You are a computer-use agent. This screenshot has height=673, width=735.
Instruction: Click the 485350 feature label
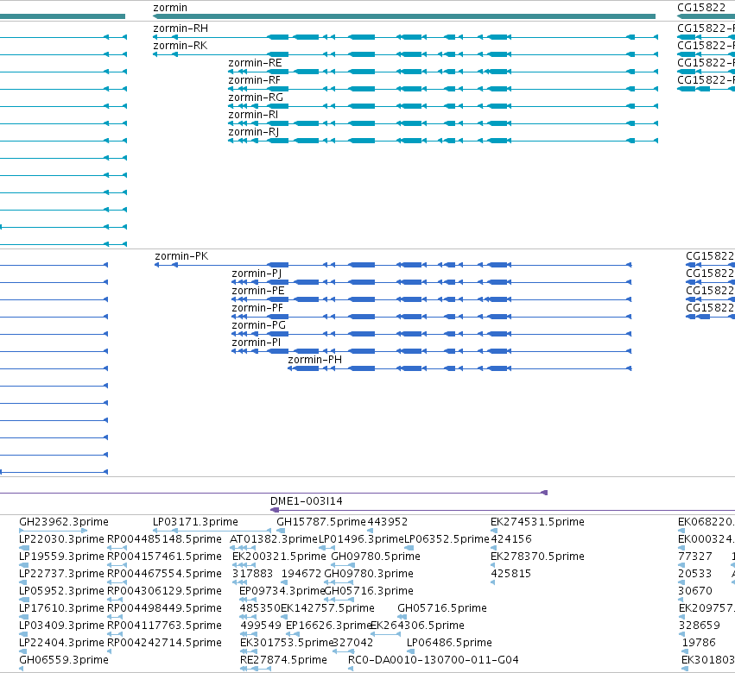tap(260, 608)
